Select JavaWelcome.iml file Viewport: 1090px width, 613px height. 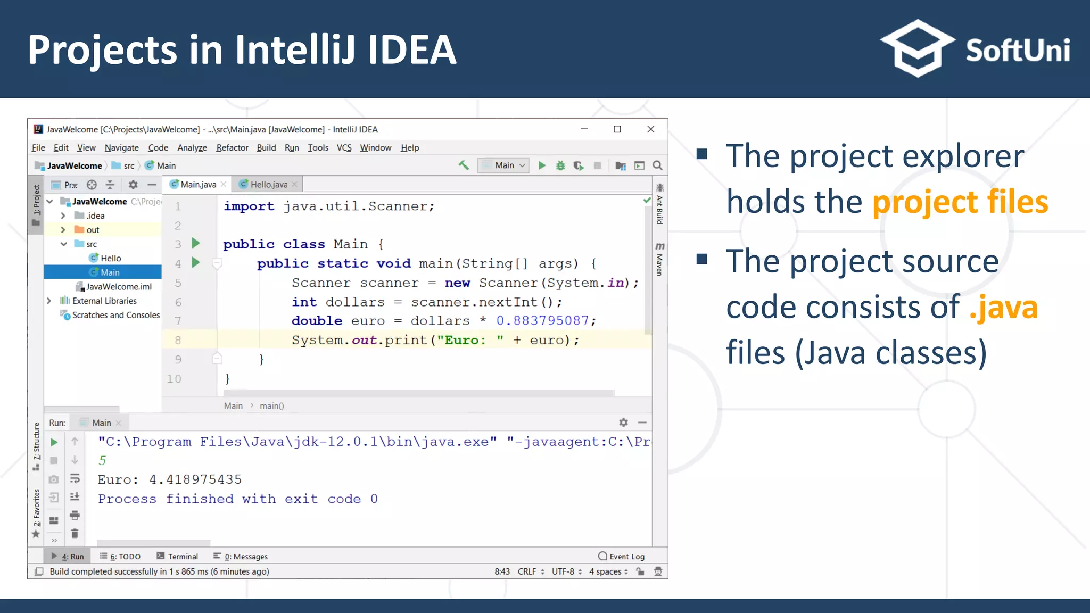click(x=114, y=286)
